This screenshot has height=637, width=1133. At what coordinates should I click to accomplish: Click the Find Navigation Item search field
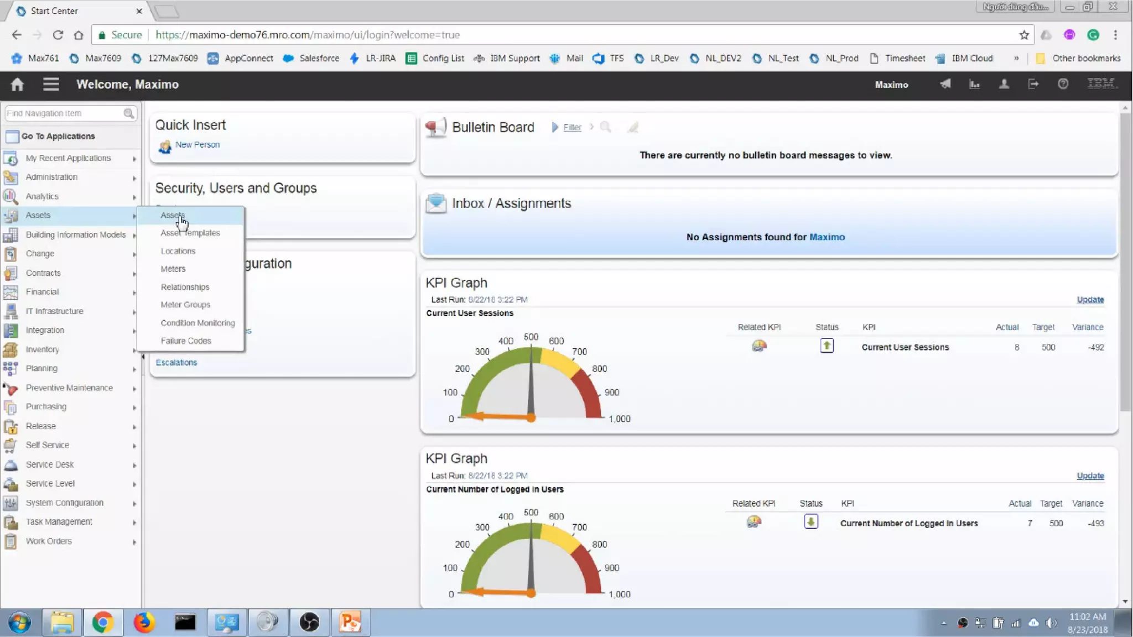(x=64, y=113)
